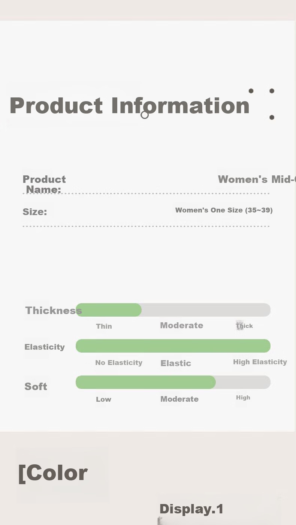Image resolution: width=296 pixels, height=525 pixels.
Task: Click the small circle under the heading
Action: [145, 115]
